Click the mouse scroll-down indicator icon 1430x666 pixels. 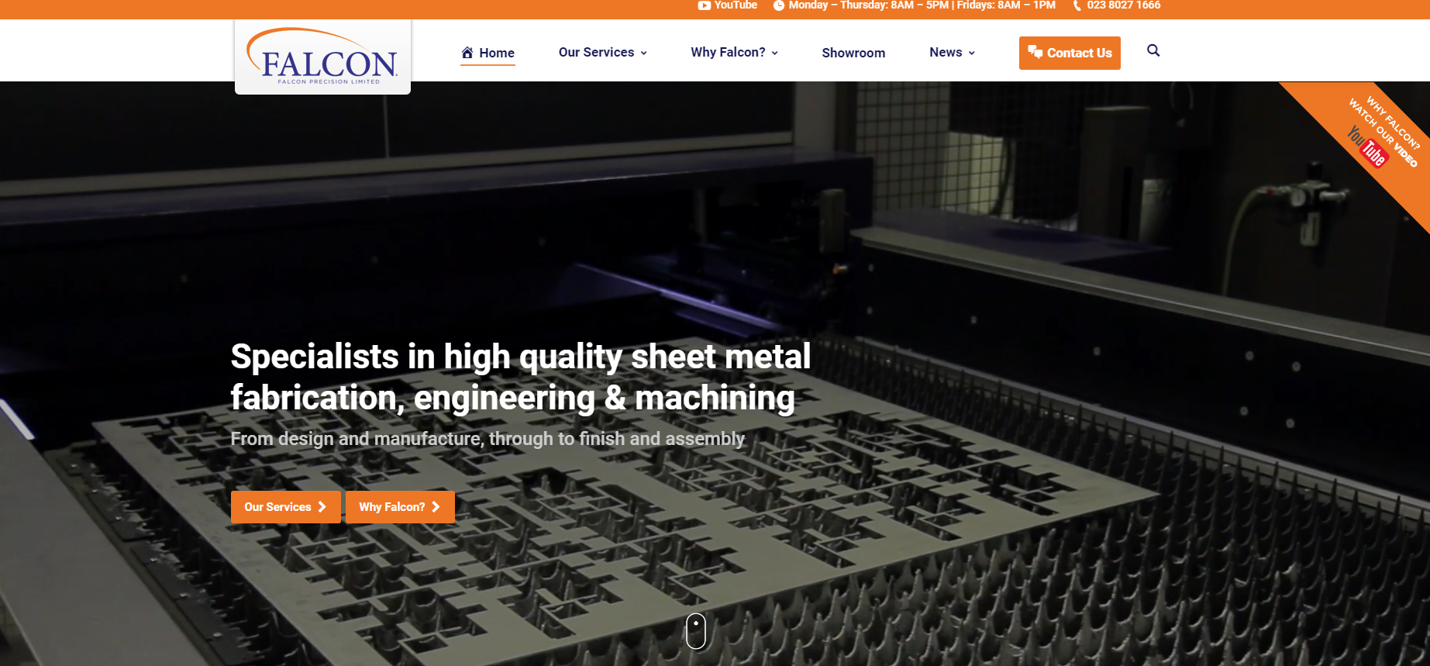(696, 630)
